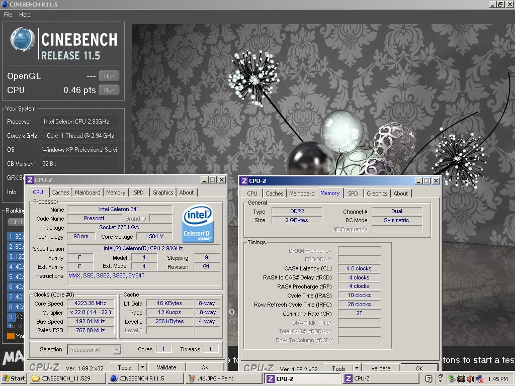Click the language bar help question-mark icon

tap(428, 379)
